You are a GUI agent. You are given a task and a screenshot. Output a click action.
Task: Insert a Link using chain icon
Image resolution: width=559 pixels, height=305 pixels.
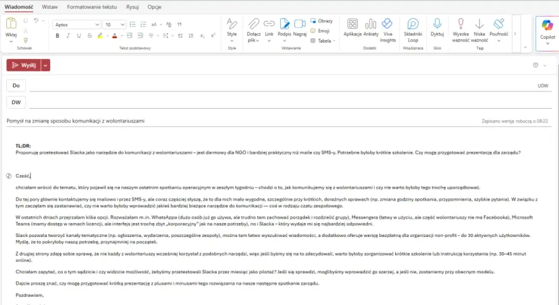[269, 24]
